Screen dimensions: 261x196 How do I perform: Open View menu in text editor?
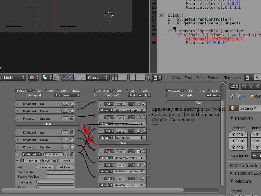click(x=176, y=78)
